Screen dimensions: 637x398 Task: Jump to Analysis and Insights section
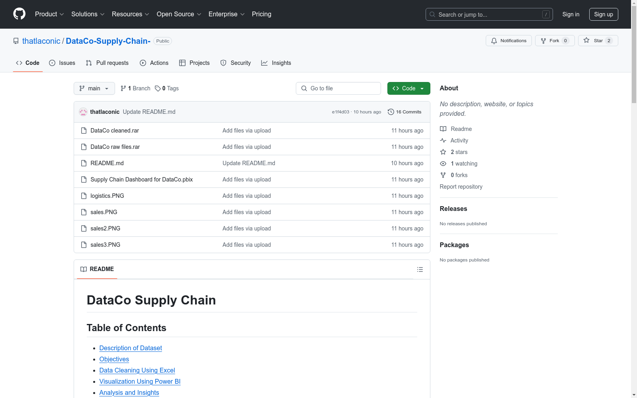tap(129, 392)
